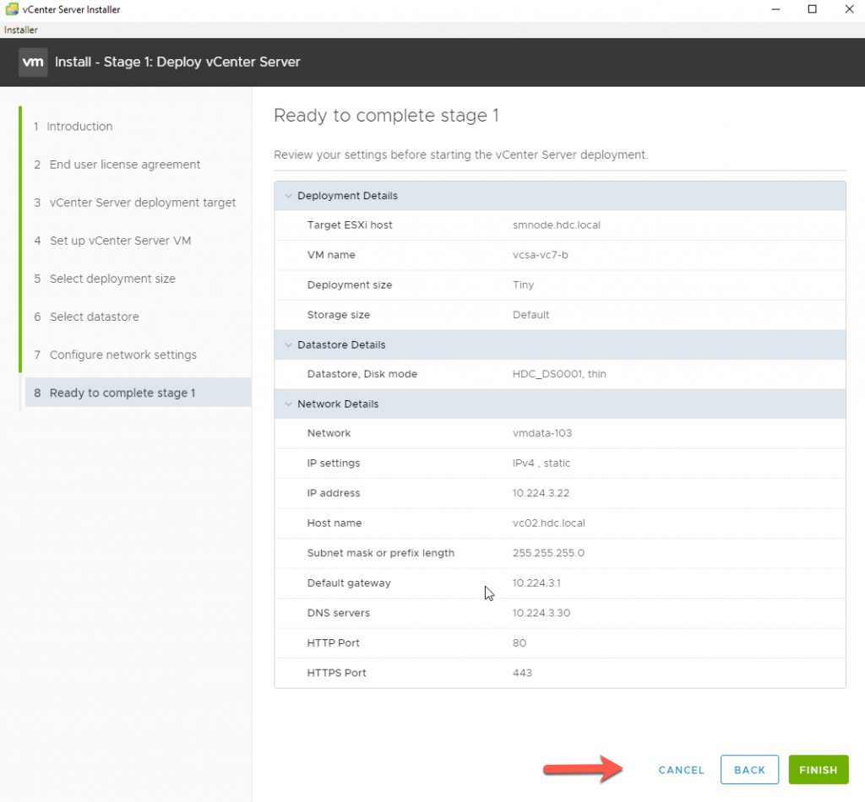This screenshot has width=865, height=802.
Task: Select the target ESXi host value smnode.hdc.local
Action: pos(556,225)
